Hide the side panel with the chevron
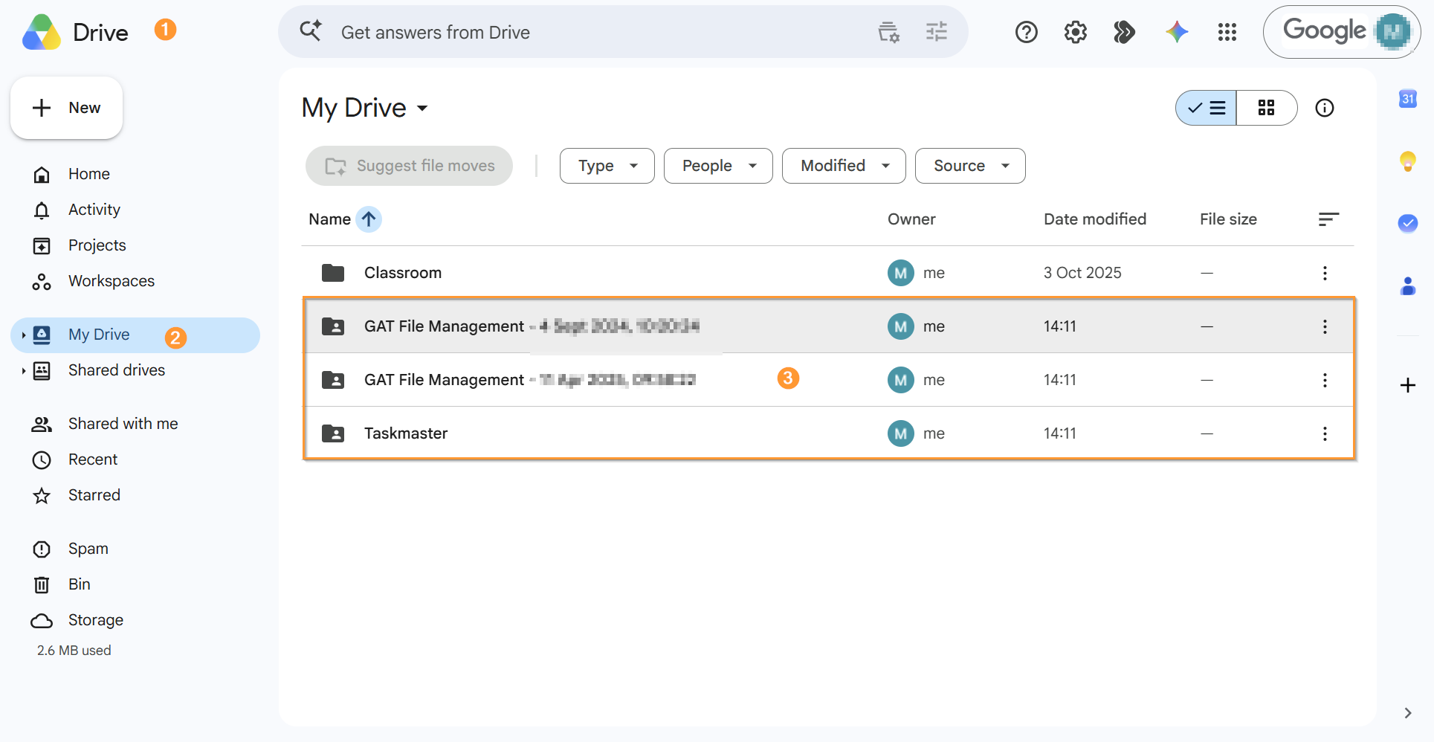Screen dimensions: 1434x742 pos(1407,713)
